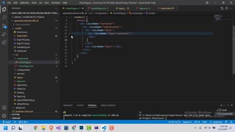Collapse the SubContainer div fold at line 10
The height and width of the screenshot is (132, 235).
click(70, 27)
